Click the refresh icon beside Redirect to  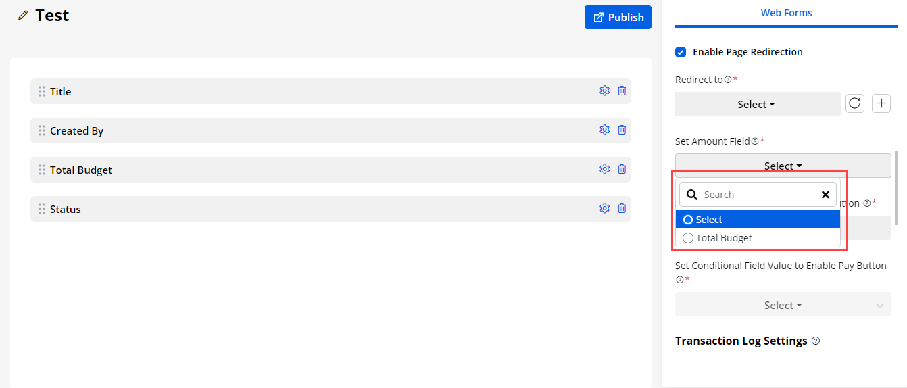tap(855, 103)
